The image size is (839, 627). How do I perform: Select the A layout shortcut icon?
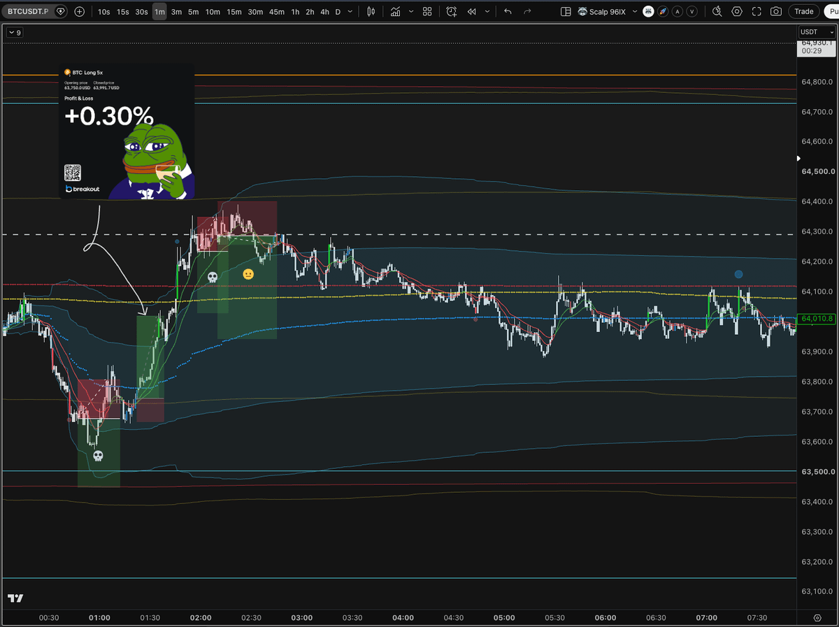click(677, 11)
